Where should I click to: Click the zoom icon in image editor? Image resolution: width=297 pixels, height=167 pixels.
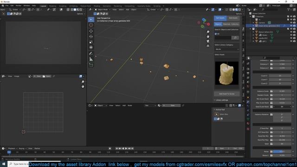pyautogui.click(x=83, y=82)
